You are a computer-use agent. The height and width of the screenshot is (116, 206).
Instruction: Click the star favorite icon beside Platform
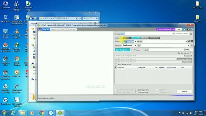click(x=139, y=45)
